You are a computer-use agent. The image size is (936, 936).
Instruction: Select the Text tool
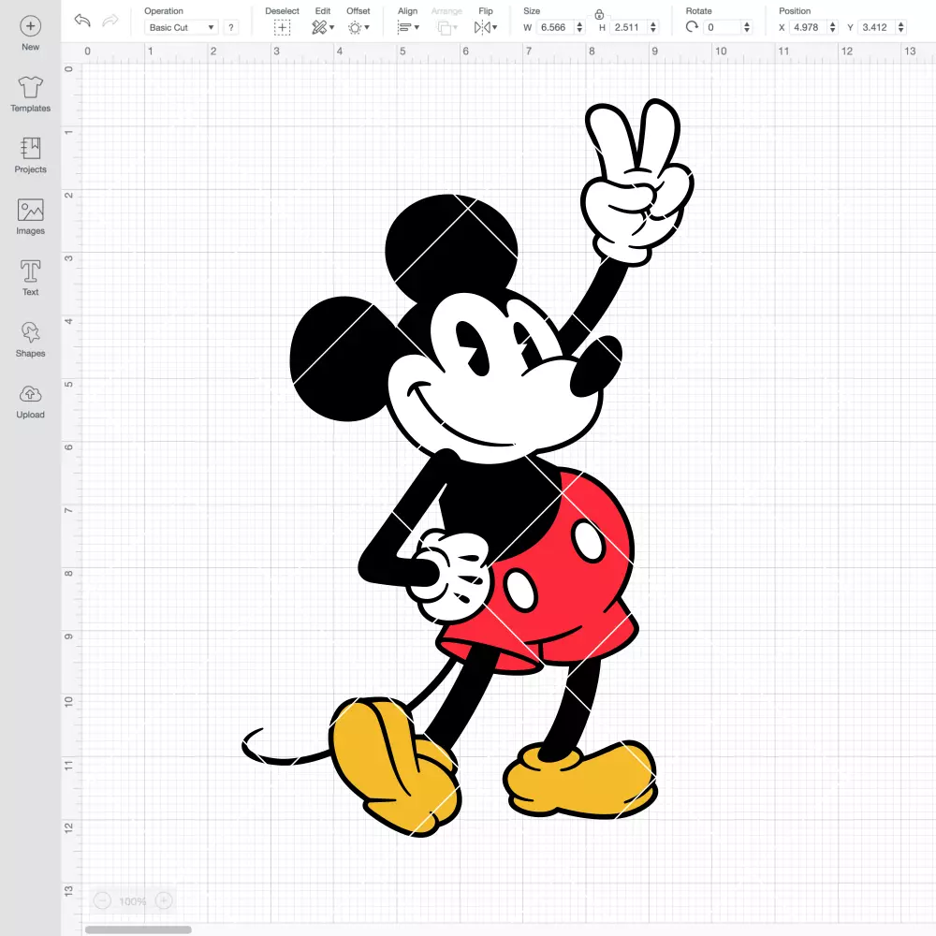pos(31,278)
